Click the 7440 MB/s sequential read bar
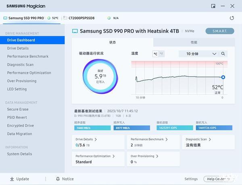This screenshot has width=242, height=185. pos(92,128)
